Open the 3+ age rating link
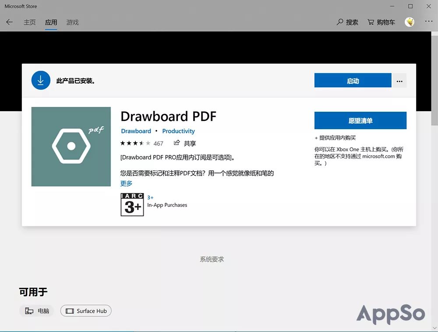The height and width of the screenshot is (332, 438). coord(150,198)
